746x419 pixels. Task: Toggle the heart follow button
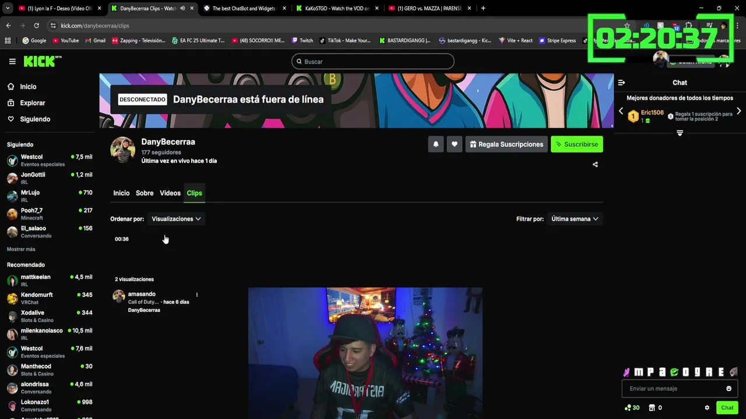455,144
